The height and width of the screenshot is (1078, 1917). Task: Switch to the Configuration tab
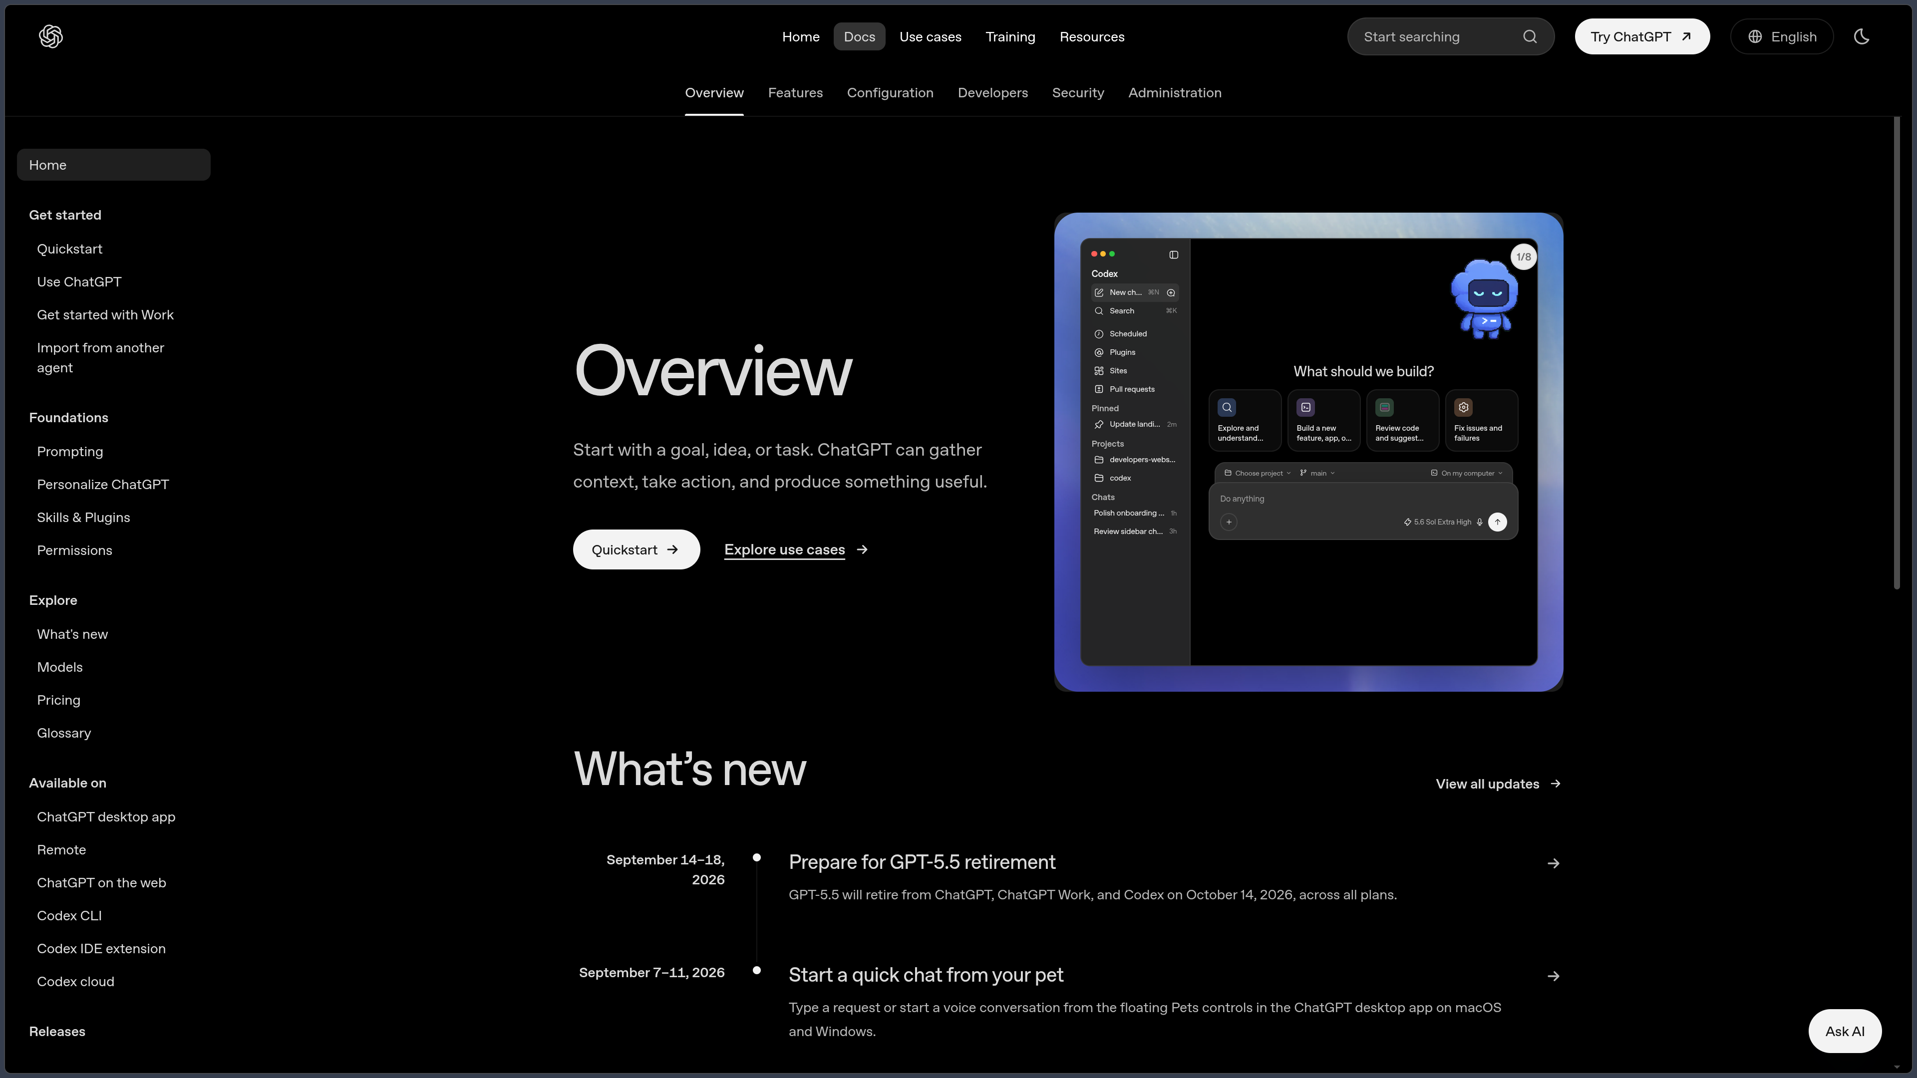(x=890, y=93)
